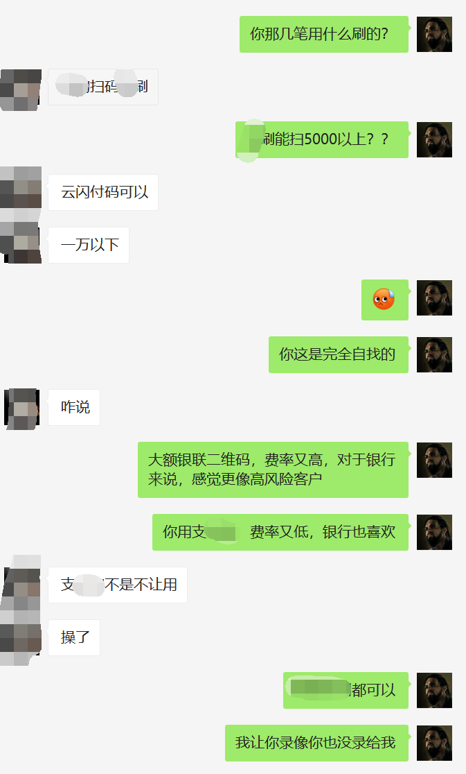
Task: Click the avatar beside the emoji message
Action: click(434, 298)
